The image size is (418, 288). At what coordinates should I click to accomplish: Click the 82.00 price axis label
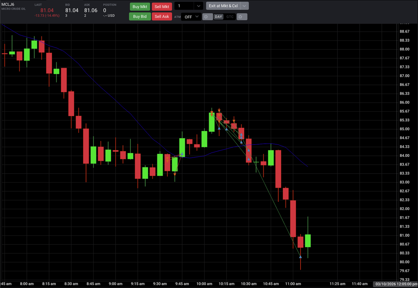[x=404, y=209]
